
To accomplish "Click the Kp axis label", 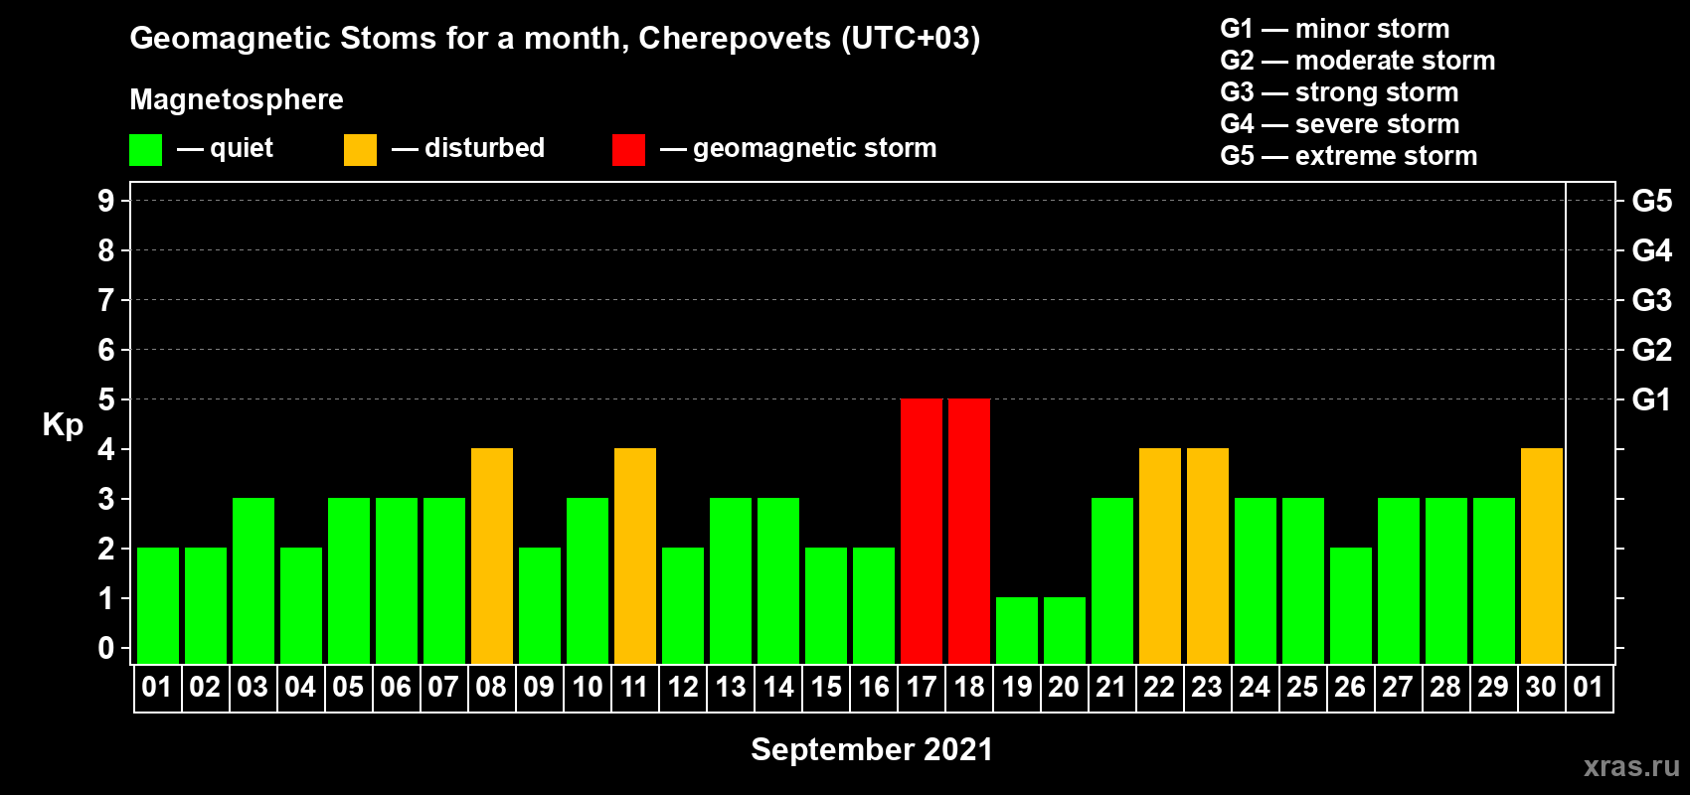I will pyautogui.click(x=63, y=425).
